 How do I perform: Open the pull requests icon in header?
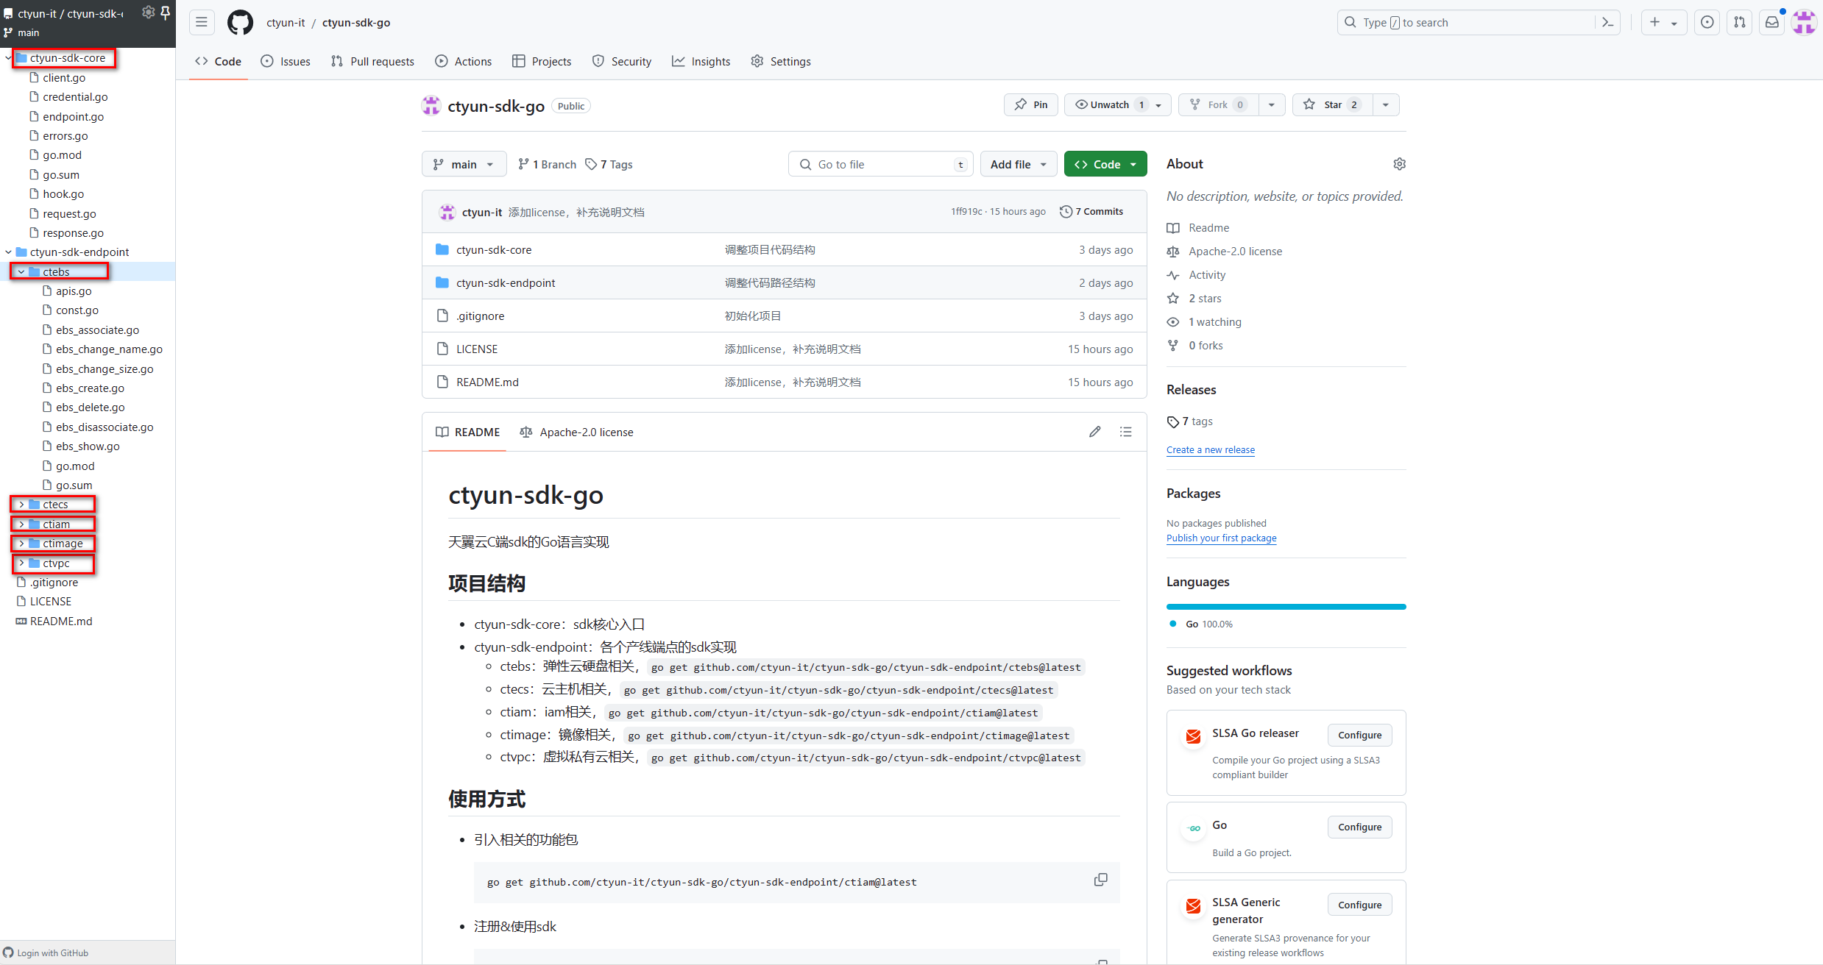1740,23
